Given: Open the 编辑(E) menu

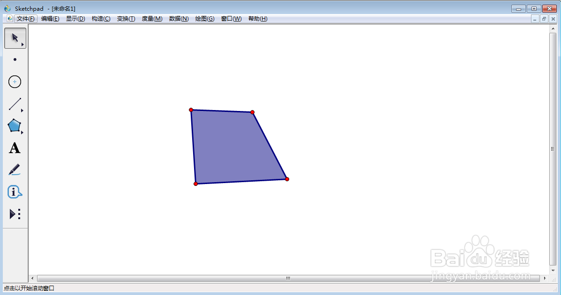Looking at the screenshot, I should click(x=50, y=19).
